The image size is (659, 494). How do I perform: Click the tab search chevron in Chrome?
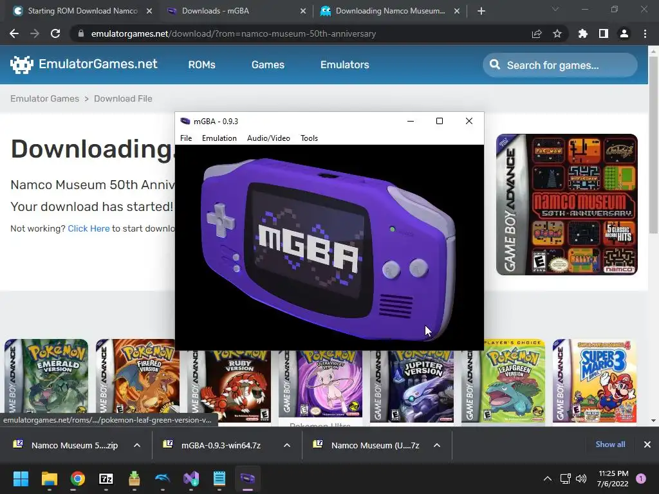pyautogui.click(x=555, y=9)
